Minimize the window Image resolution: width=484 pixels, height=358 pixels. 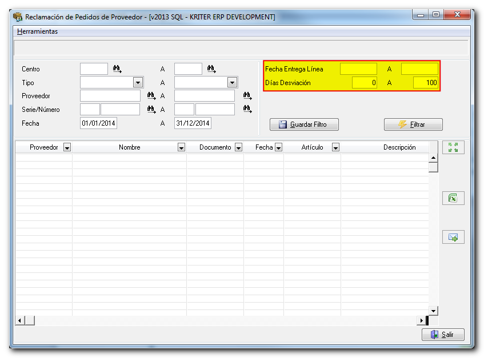click(421, 14)
